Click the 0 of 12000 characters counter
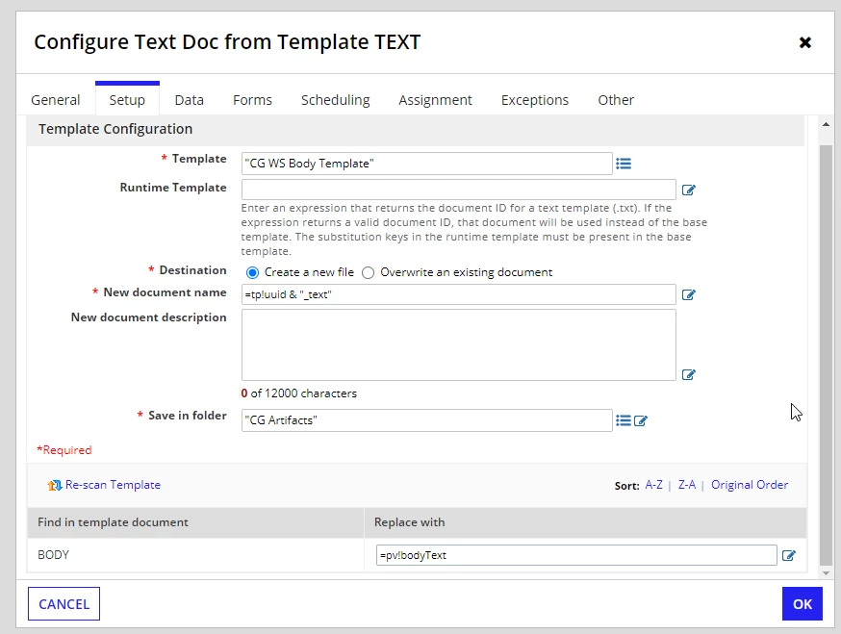 tap(298, 393)
